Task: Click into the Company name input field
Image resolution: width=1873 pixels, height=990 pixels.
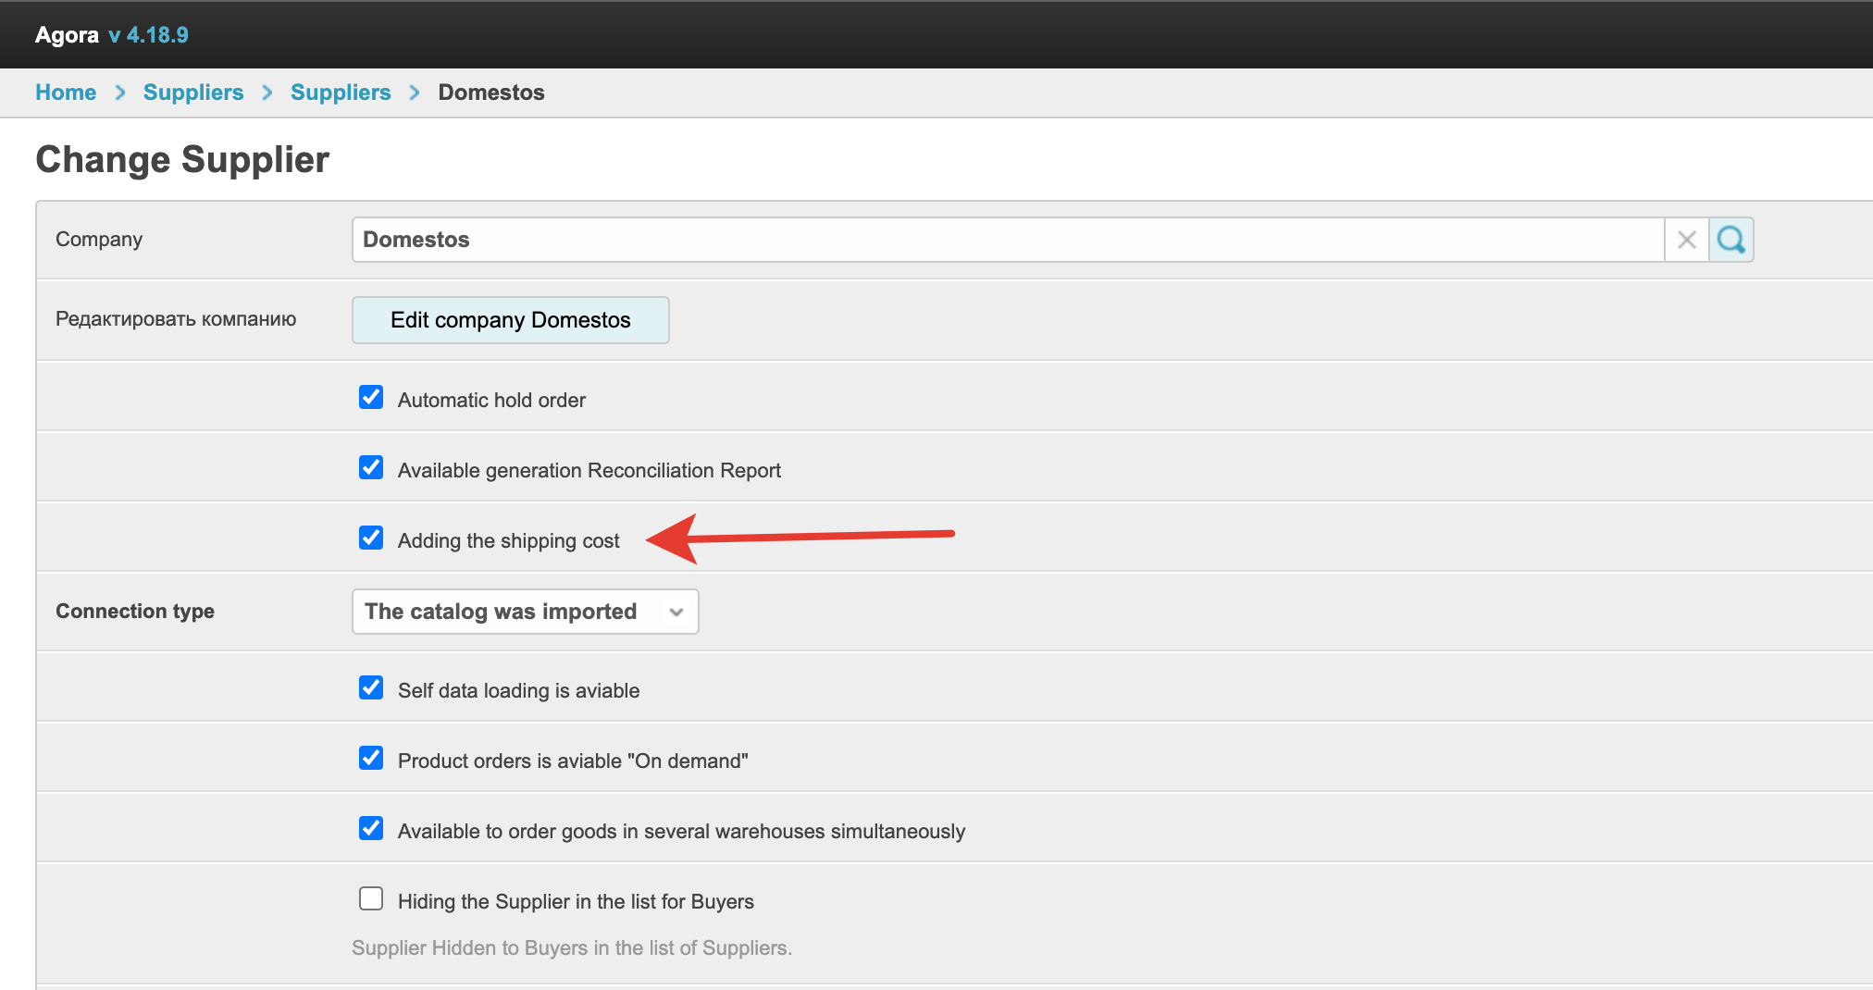Action: (1007, 241)
